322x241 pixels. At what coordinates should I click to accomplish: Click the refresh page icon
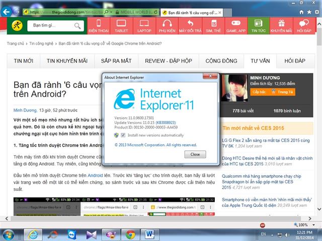156,12
